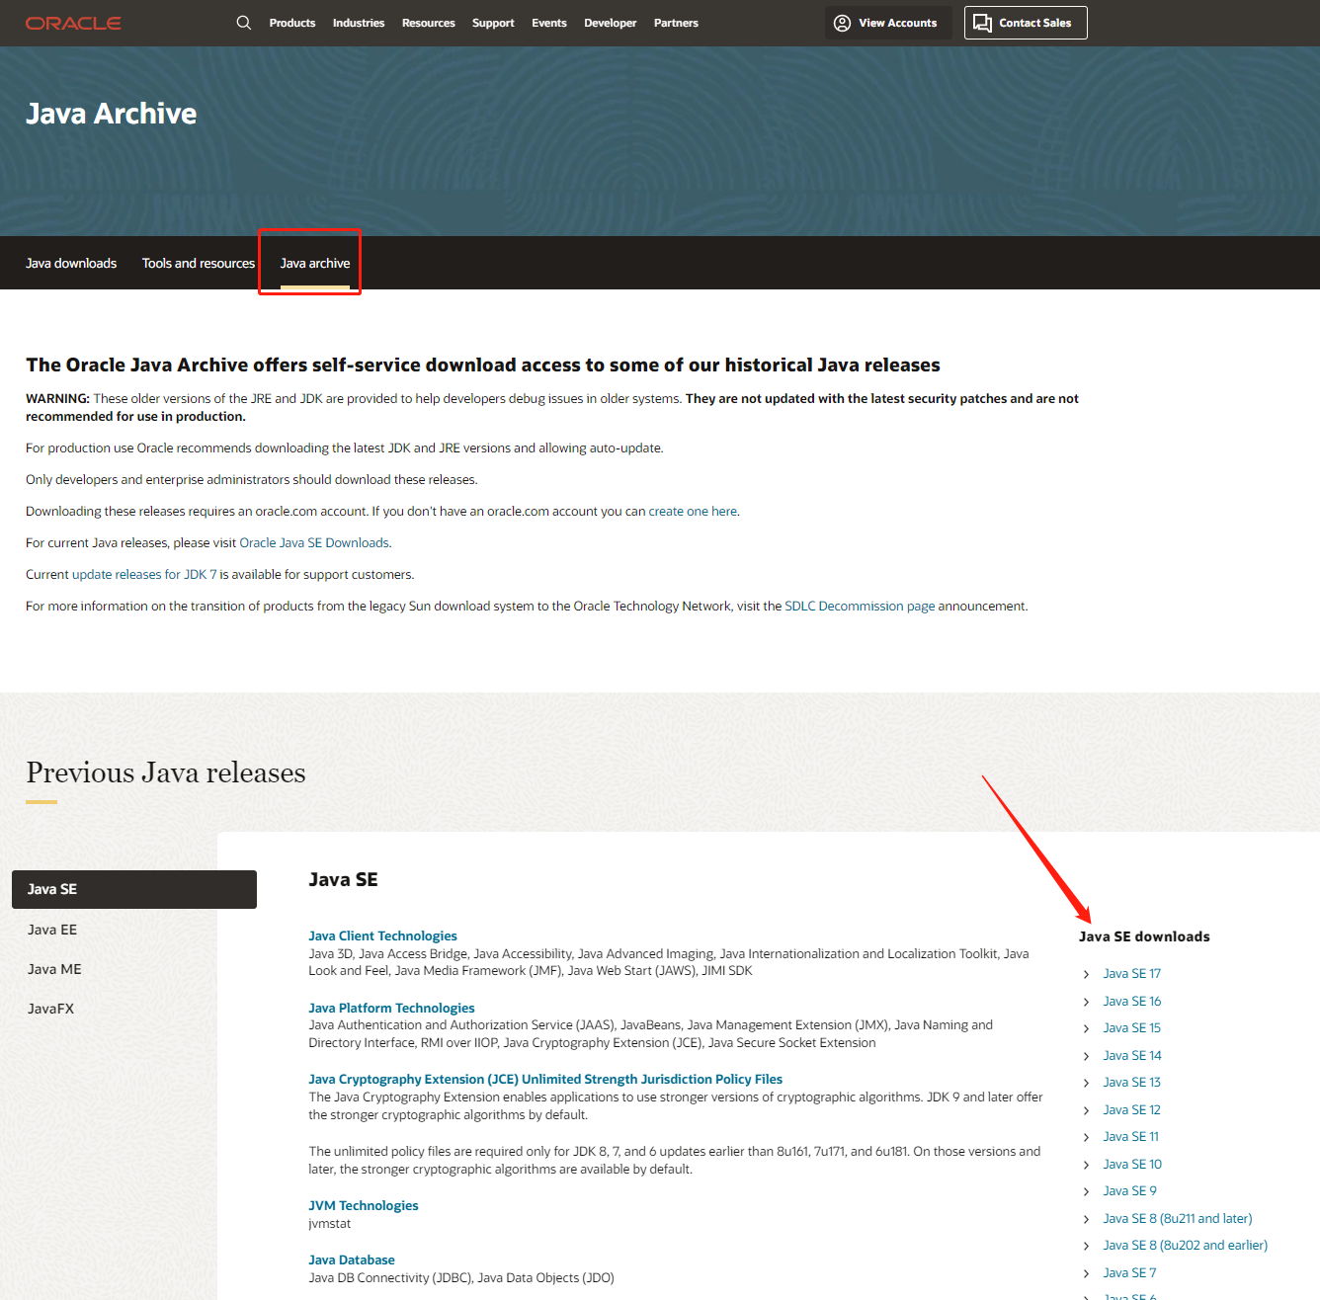
Task: Open the Java SE 12 download link
Action: (x=1132, y=1109)
